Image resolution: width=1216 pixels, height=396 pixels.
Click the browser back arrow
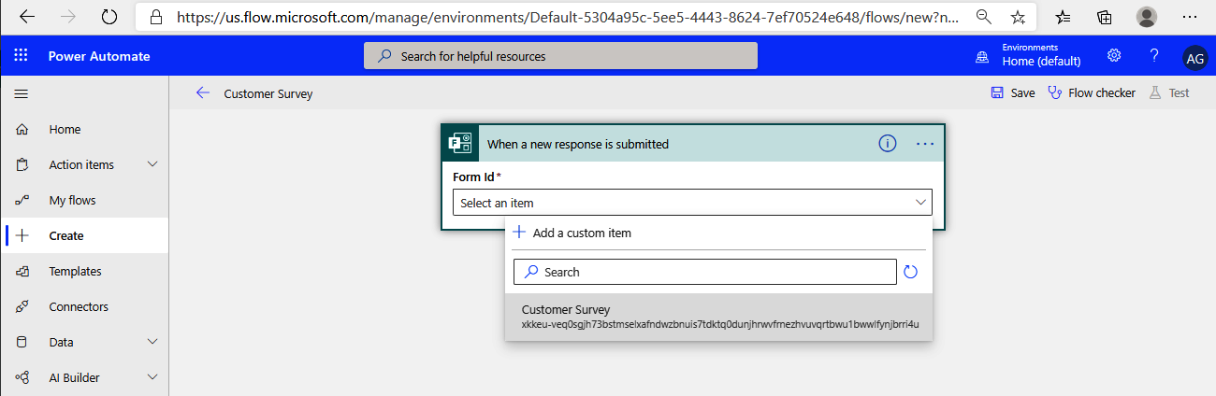(x=27, y=17)
